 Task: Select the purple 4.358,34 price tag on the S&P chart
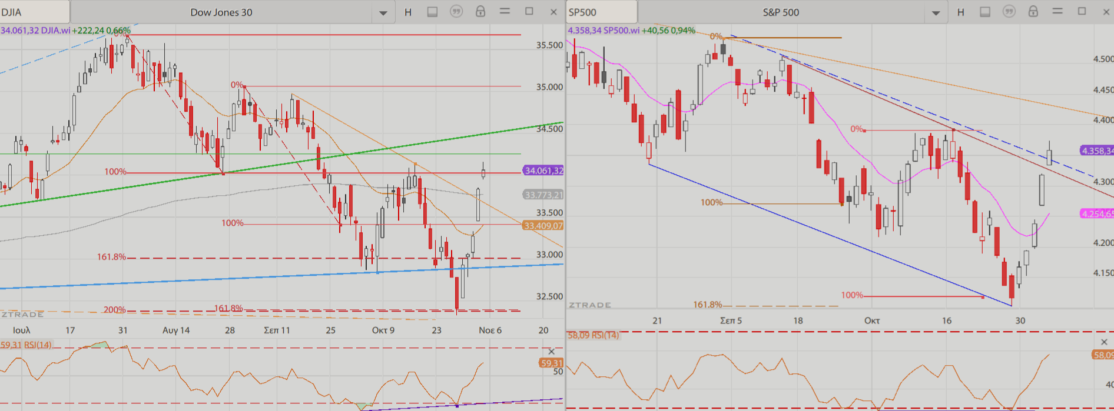(1097, 151)
